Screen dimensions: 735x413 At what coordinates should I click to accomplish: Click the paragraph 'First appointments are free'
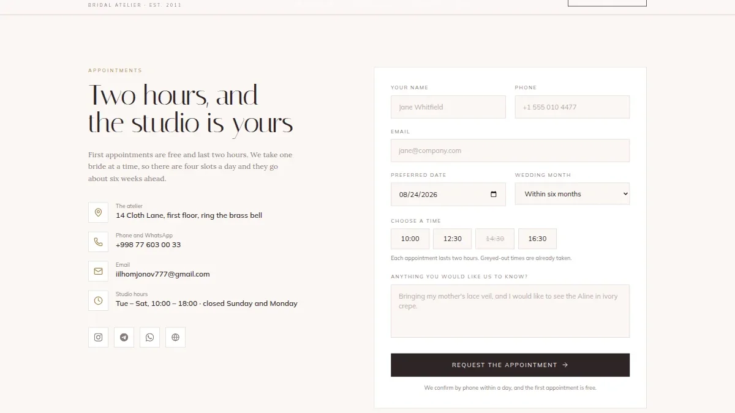[x=190, y=166]
